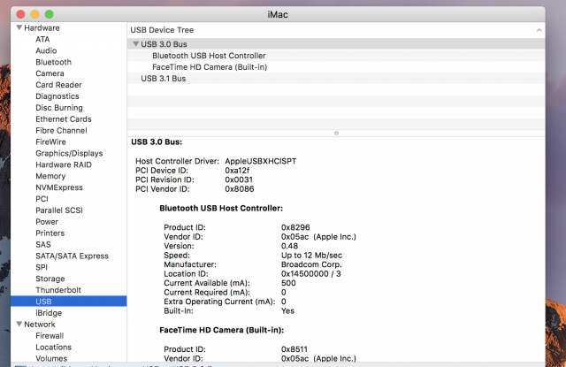566x367 pixels.
Task: Select Thunderbolt in the sidebar
Action: coord(58,290)
